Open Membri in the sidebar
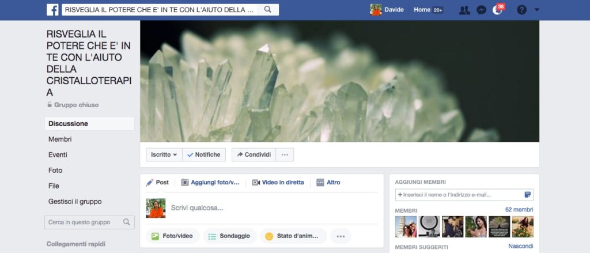Screen dimensions: 590x253 [60, 139]
